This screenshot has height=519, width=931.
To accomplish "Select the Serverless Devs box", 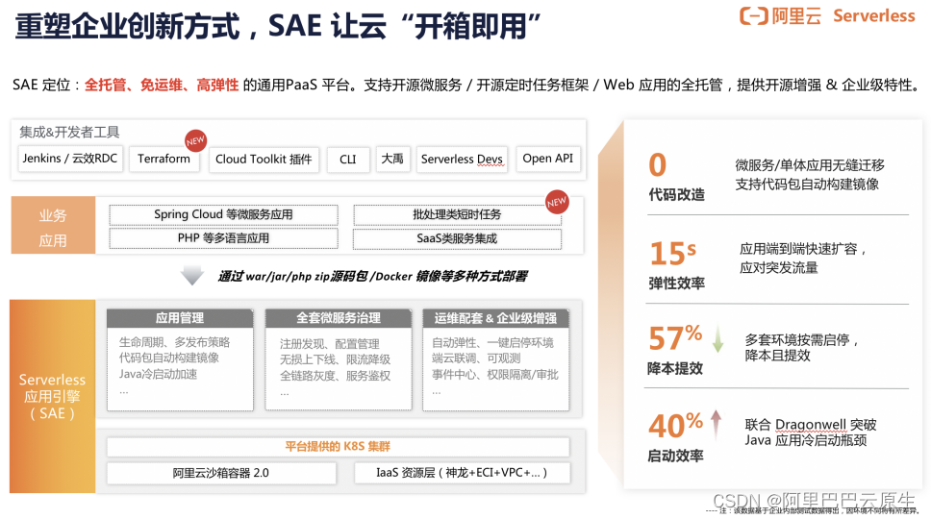I will (462, 160).
